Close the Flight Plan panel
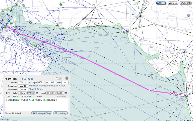The width and height of the screenshot is (193, 121). (67, 78)
